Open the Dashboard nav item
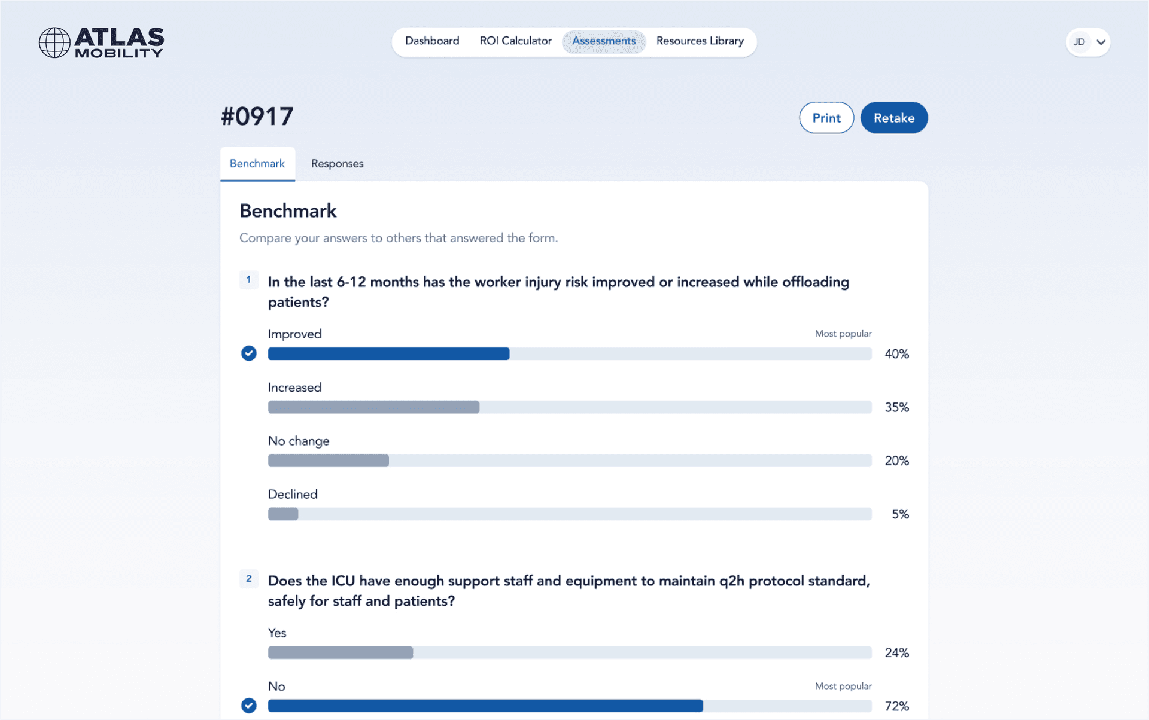The image size is (1149, 720). coord(432,41)
